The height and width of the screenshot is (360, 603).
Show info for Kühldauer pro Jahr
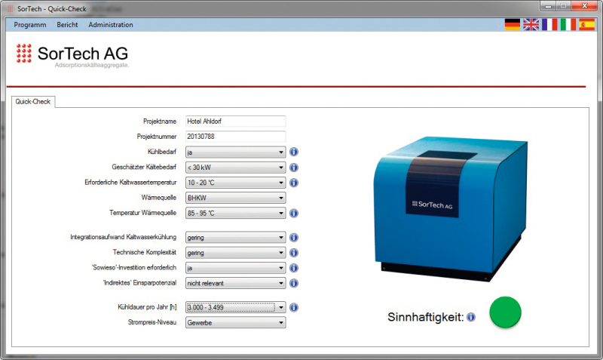coord(294,307)
